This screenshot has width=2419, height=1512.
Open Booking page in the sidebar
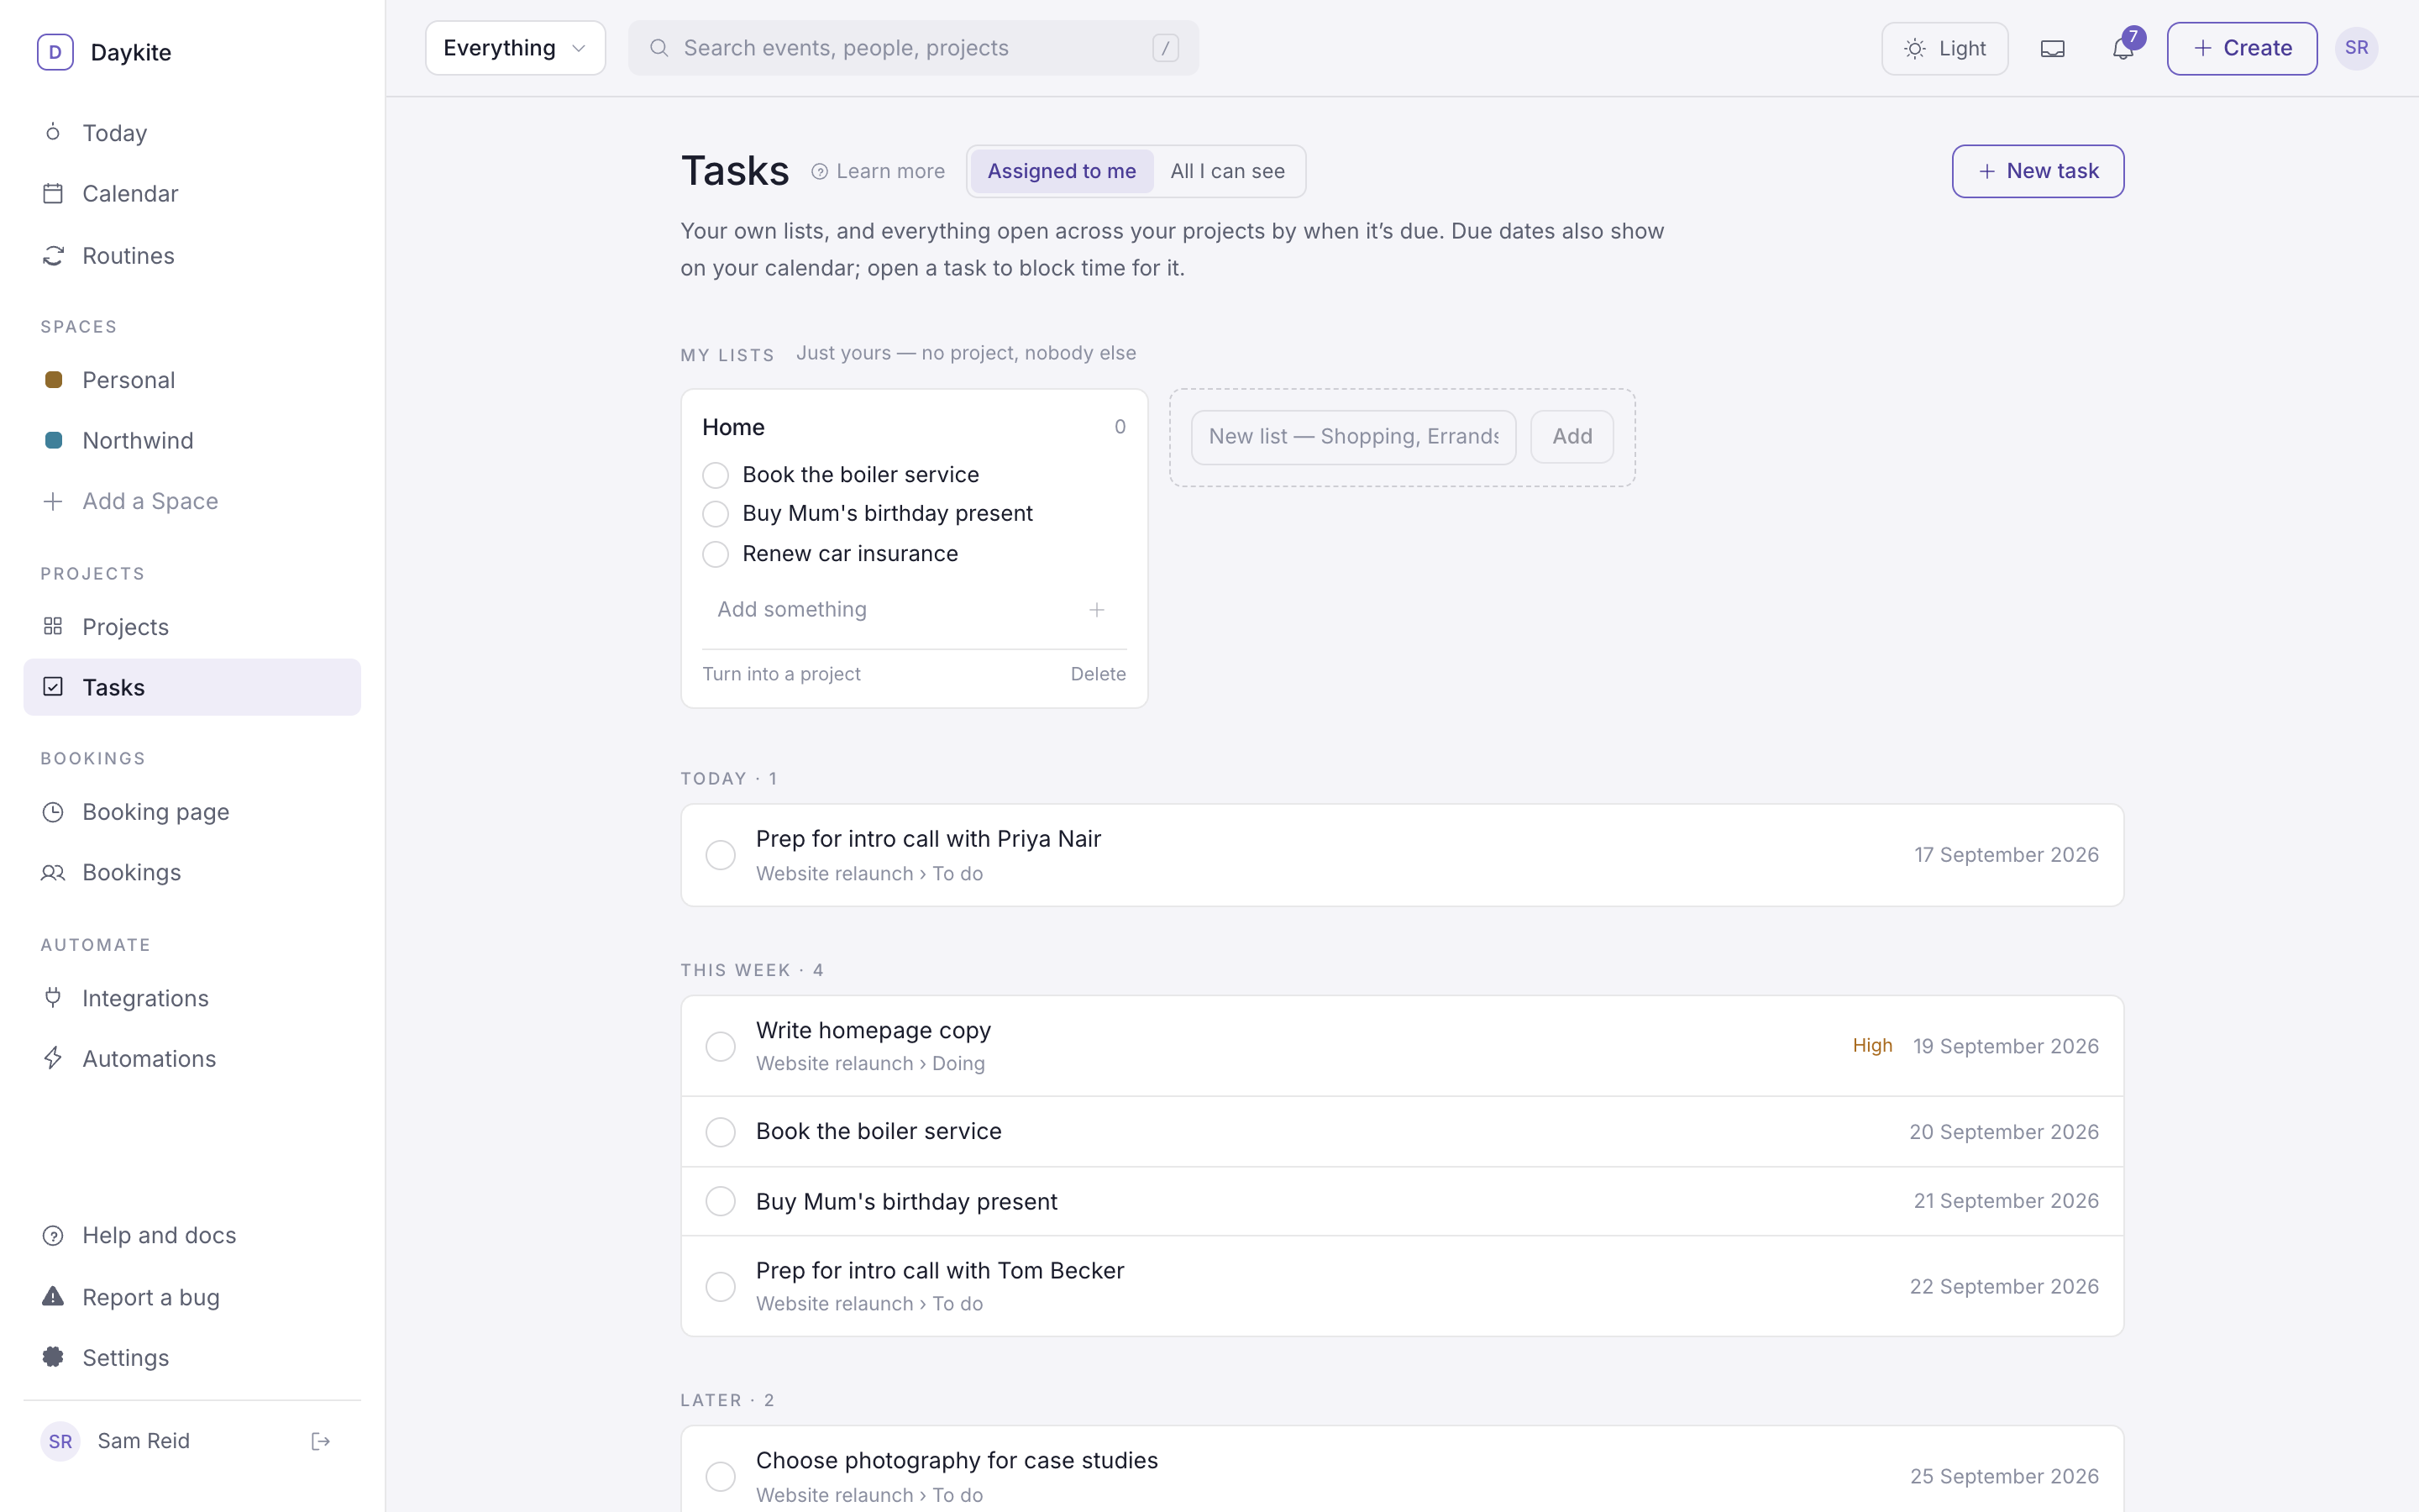(x=192, y=812)
